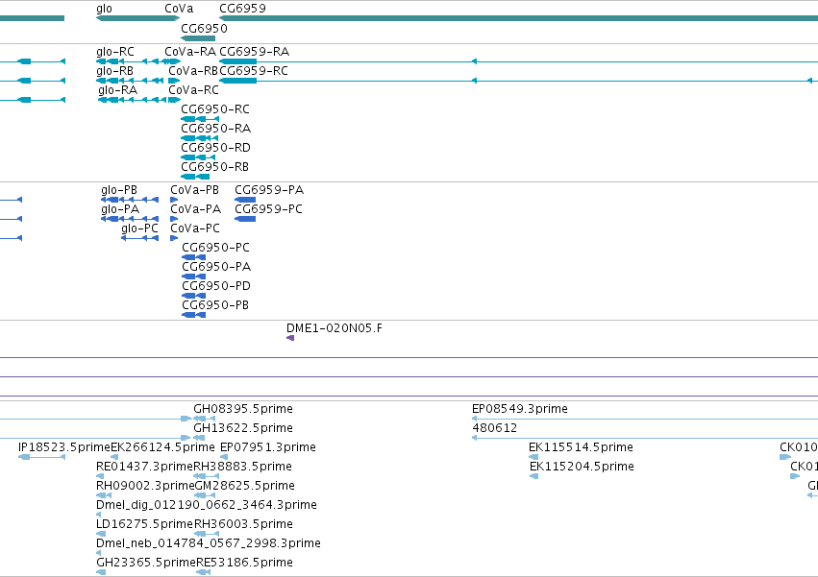This screenshot has height=577, width=818.
Task: Select the 480612 feature label
Action: point(495,428)
